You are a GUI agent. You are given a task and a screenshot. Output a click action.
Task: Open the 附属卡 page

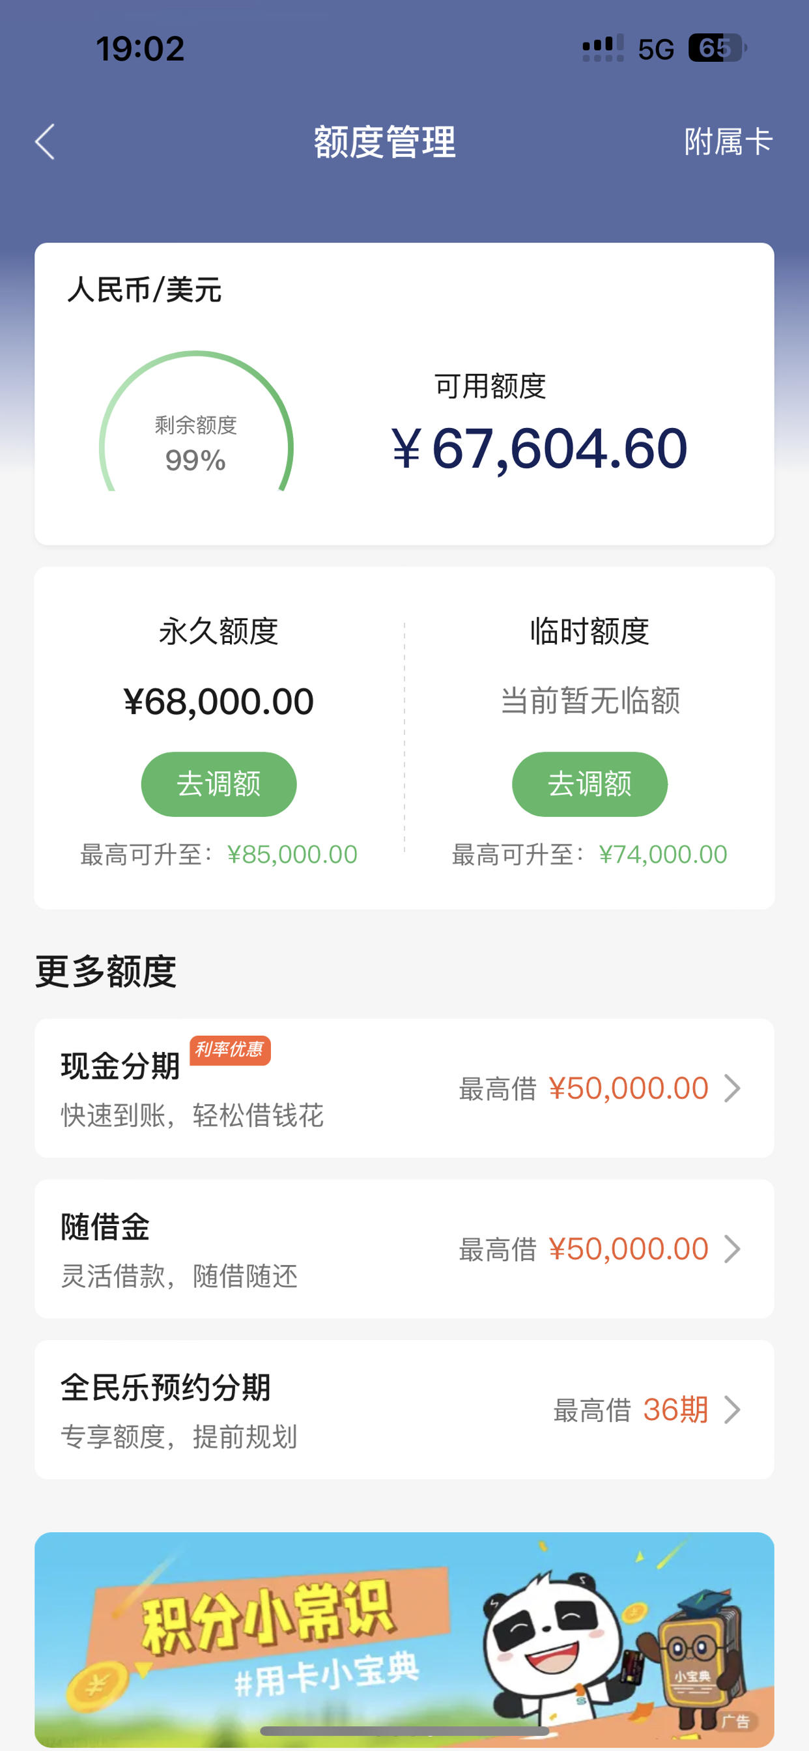[x=728, y=142]
